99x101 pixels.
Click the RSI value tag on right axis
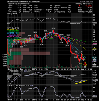tap(95, 22)
